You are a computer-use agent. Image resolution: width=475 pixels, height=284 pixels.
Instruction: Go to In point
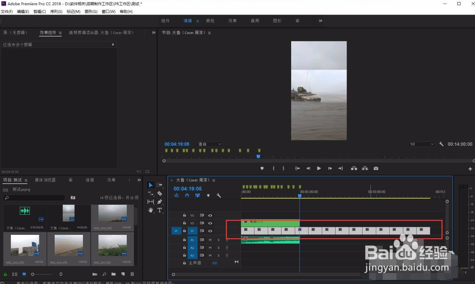(298, 168)
